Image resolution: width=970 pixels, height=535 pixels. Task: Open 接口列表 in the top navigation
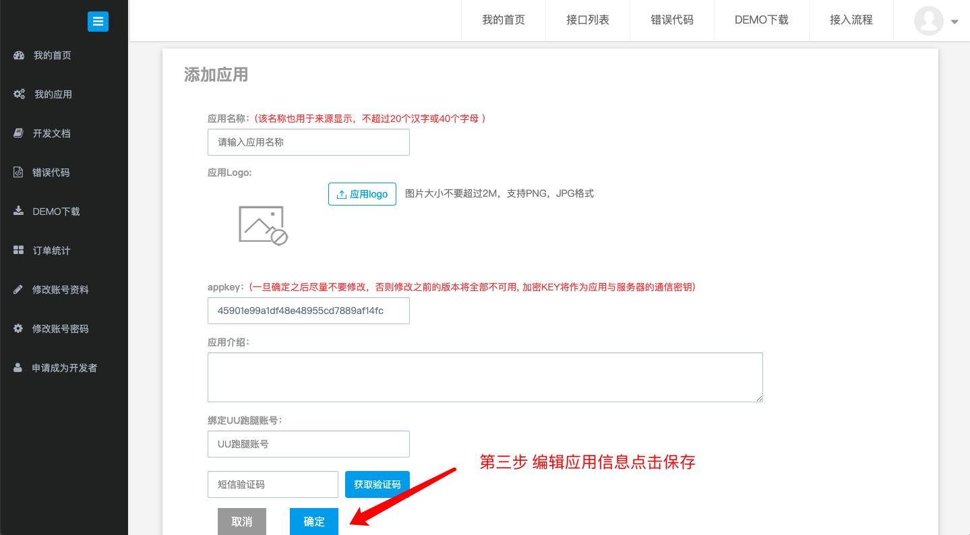click(x=587, y=20)
